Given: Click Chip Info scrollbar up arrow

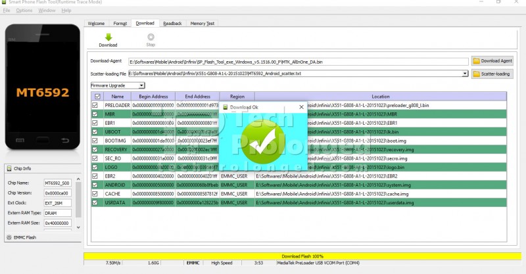Looking at the screenshot, I should pos(78,179).
